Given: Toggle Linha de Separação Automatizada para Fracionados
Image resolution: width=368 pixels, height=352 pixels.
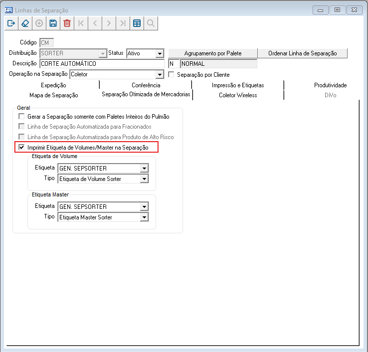Looking at the screenshot, I should click(21, 126).
